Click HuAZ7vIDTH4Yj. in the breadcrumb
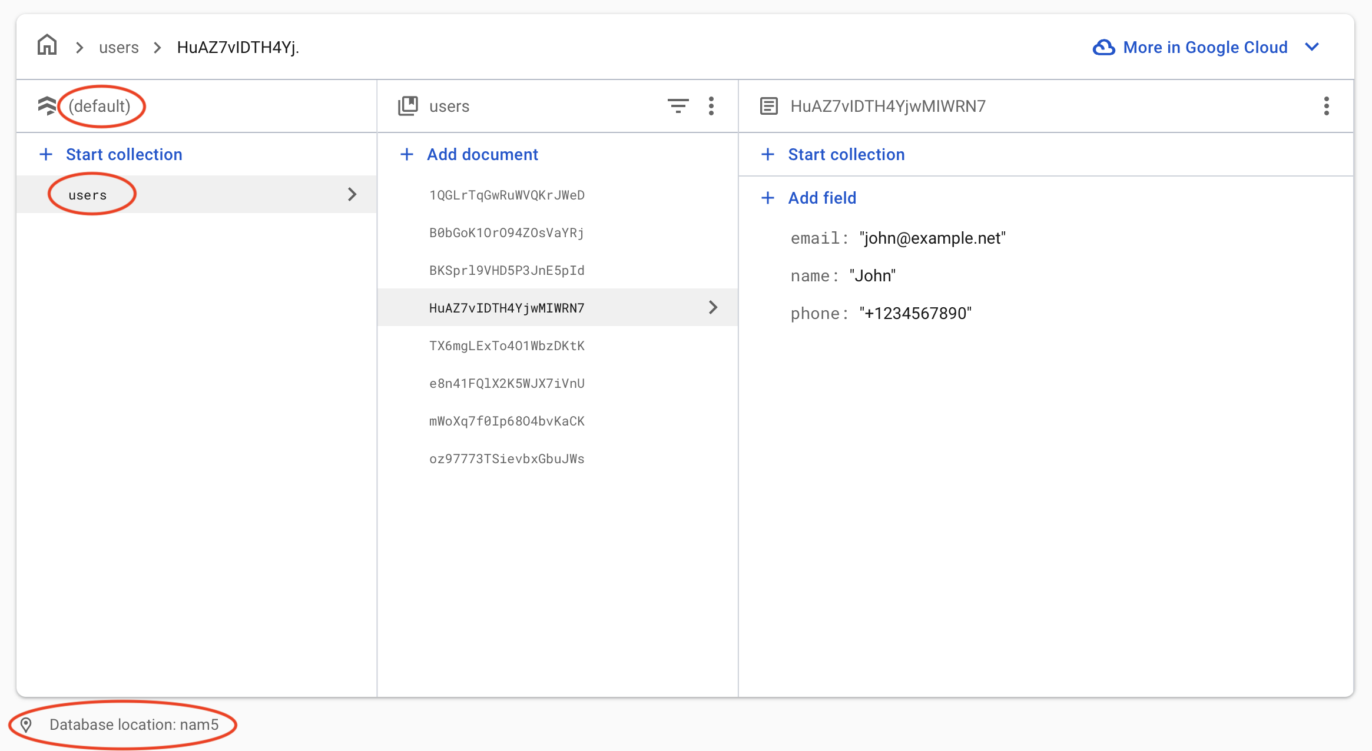This screenshot has width=1372, height=751. [x=238, y=47]
